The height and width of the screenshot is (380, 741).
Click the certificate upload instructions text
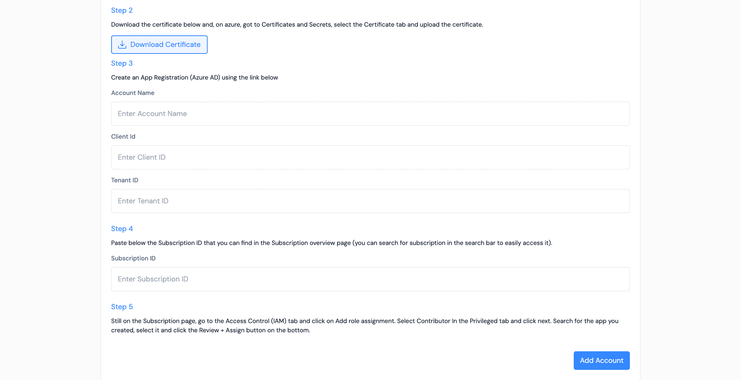pyautogui.click(x=297, y=25)
